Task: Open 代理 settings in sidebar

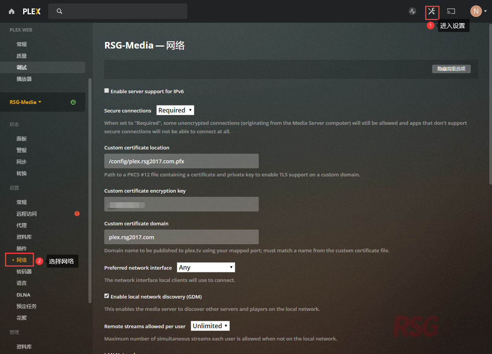Action: coord(22,225)
